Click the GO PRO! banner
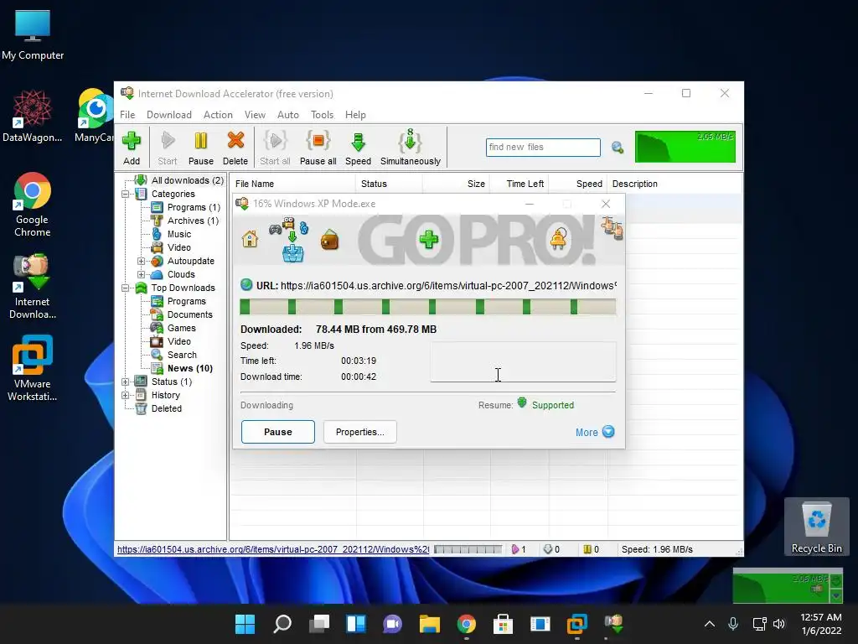 (x=477, y=239)
